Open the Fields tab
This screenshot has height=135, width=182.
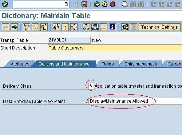(108, 64)
